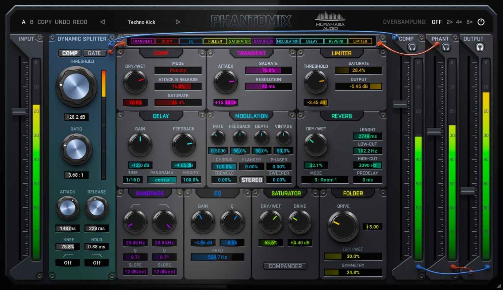
Task: Click the COPY button in top bar
Action: tap(44, 22)
